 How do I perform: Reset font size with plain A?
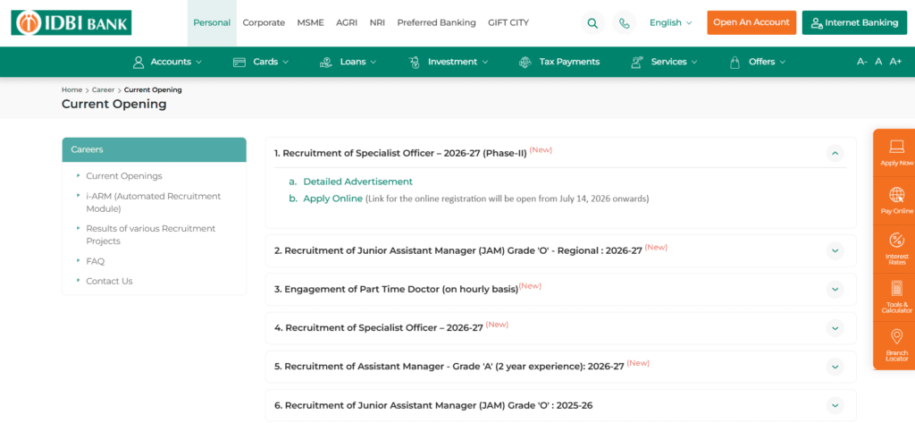point(878,62)
